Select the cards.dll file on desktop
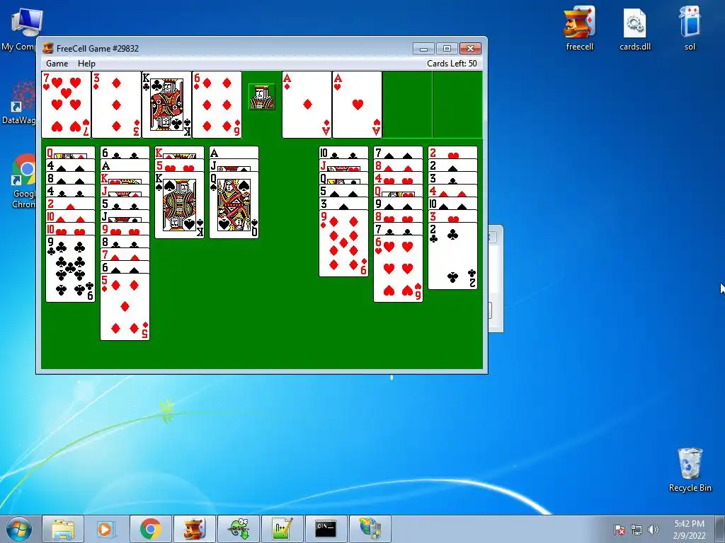 pyautogui.click(x=635, y=28)
